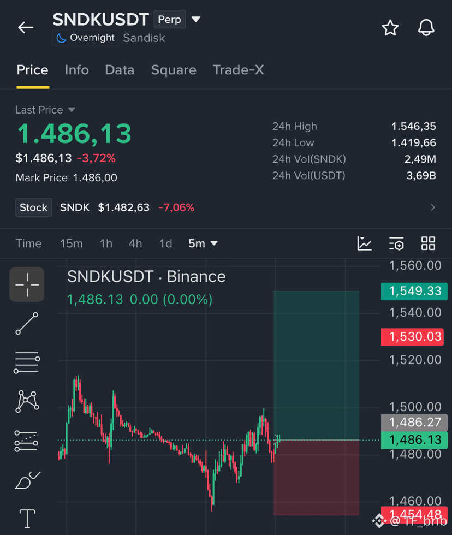This screenshot has width=452, height=535.
Task: Select the Text annotation tool
Action: point(27,519)
